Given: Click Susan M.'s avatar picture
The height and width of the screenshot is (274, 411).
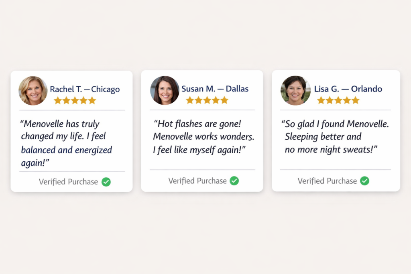Looking at the screenshot, I should 165,90.
